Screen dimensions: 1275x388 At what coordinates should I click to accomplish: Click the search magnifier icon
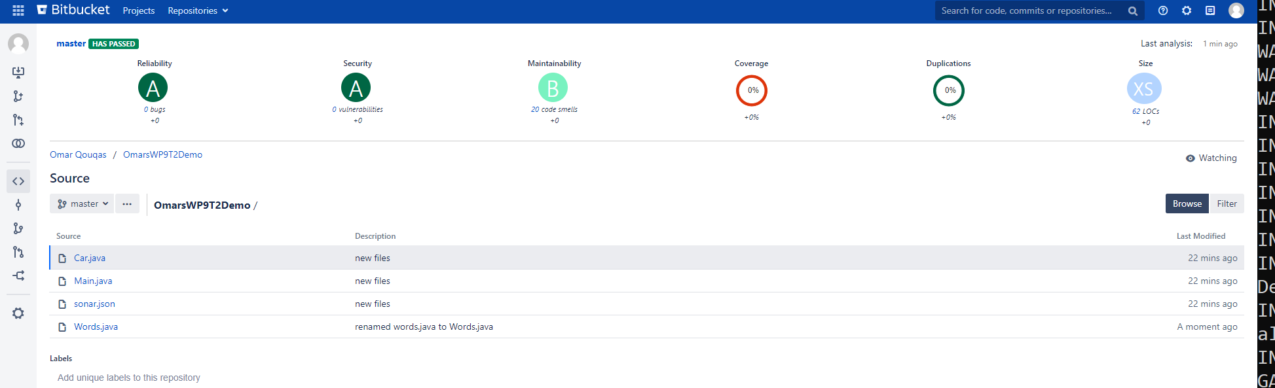1133,10
